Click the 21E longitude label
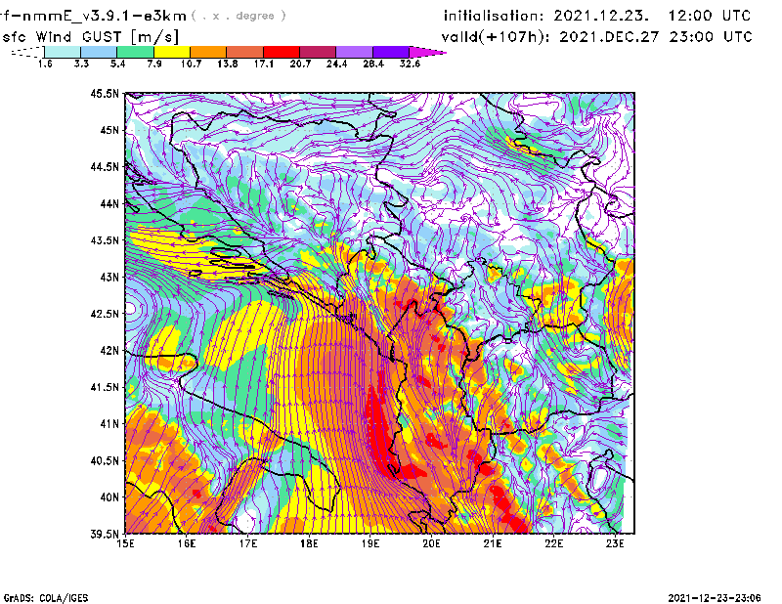 tap(493, 543)
